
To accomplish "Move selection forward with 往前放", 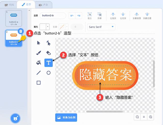I will (113, 16).
